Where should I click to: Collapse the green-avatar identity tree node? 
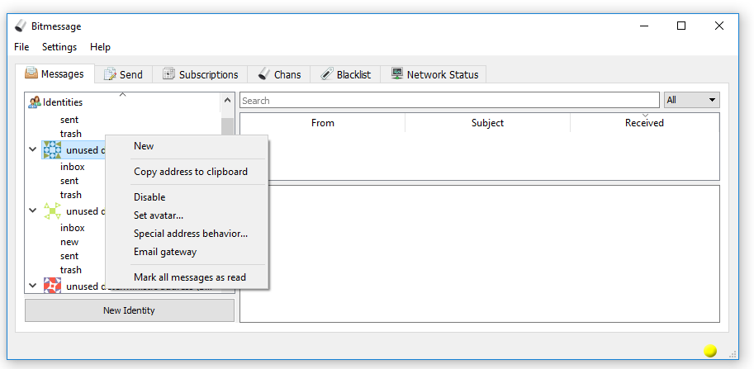pyautogui.click(x=33, y=211)
